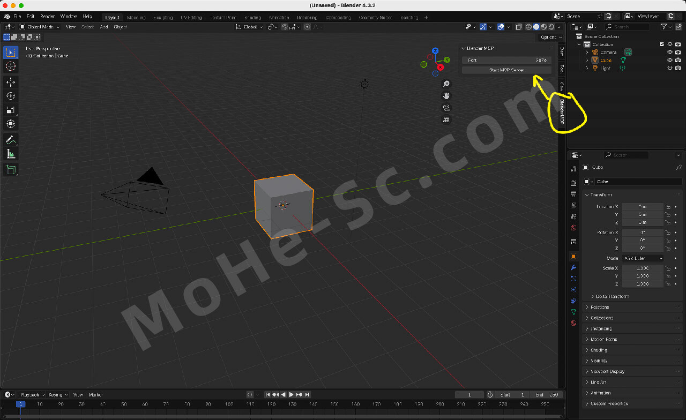Viewport: 686px width, 420px height.
Task: Click the Port 9876 value field
Action: [506, 60]
